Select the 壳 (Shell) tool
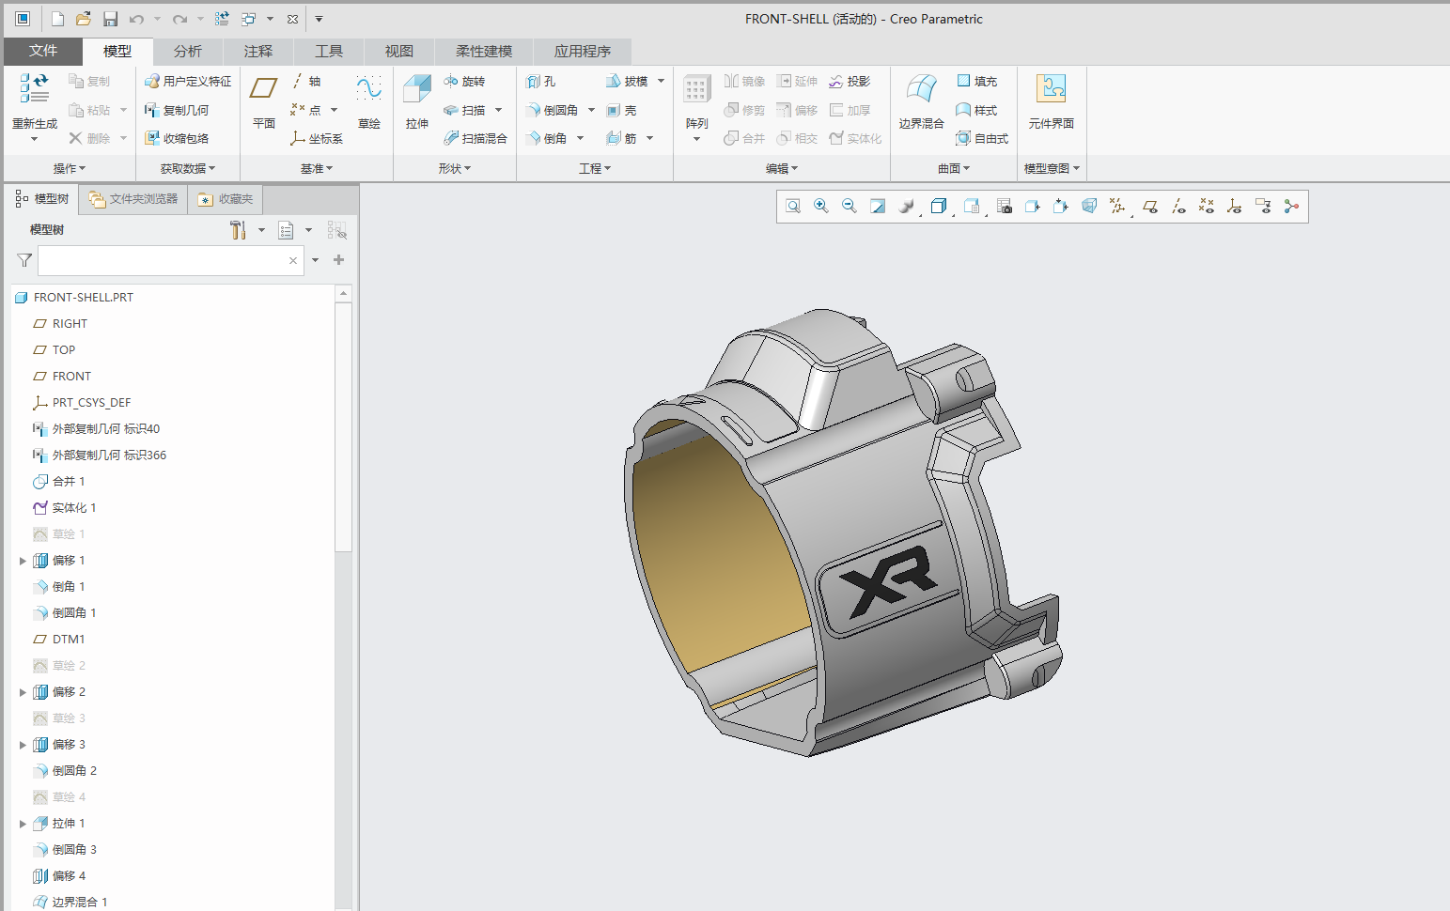The image size is (1450, 911). (x=623, y=110)
